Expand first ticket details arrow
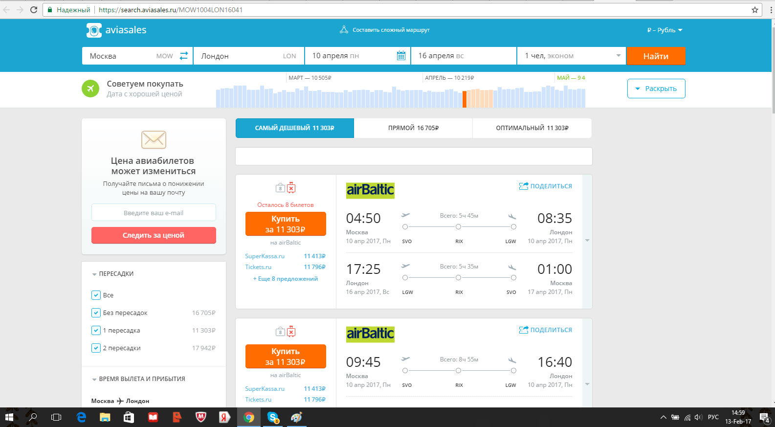The image size is (775, 427). coord(587,241)
